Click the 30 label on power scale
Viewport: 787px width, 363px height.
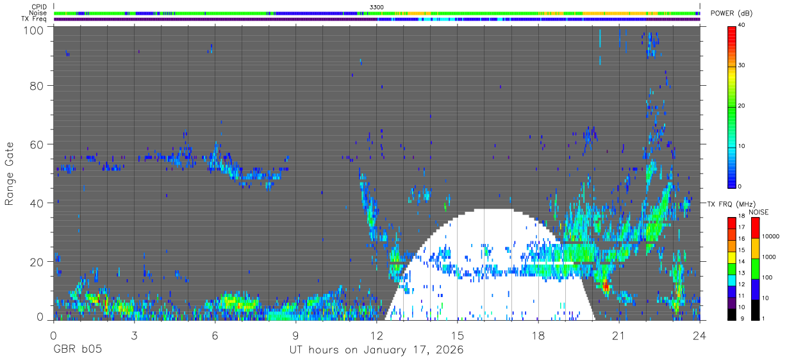[x=742, y=66]
